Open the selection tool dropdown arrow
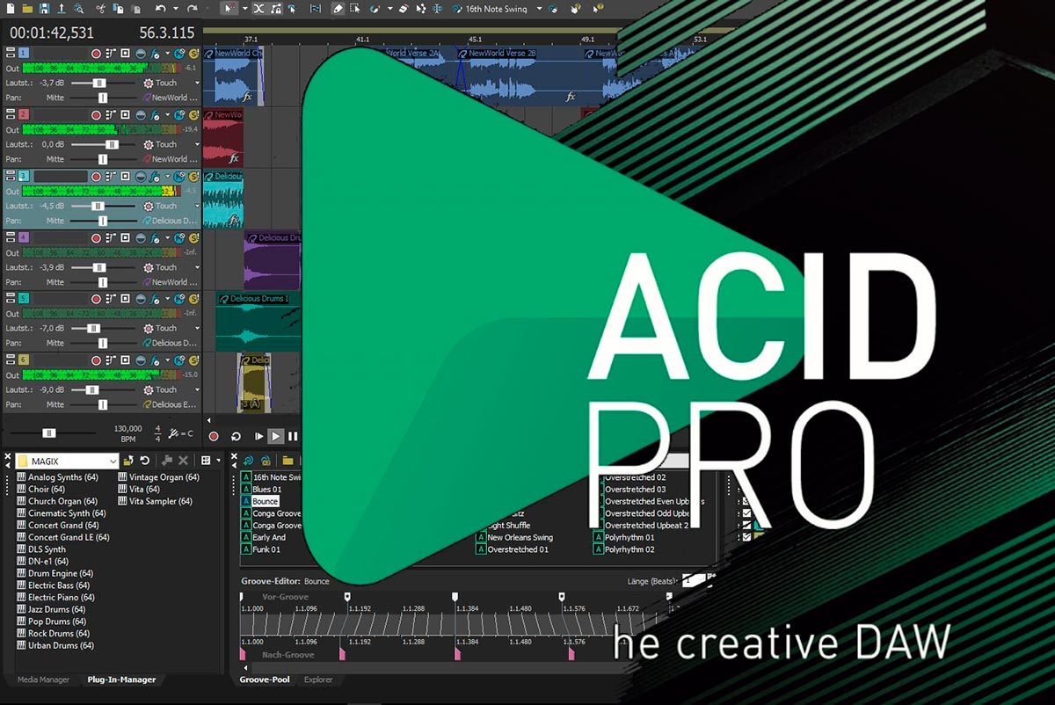Screen dimensions: 1055x705 pyautogui.click(x=244, y=9)
